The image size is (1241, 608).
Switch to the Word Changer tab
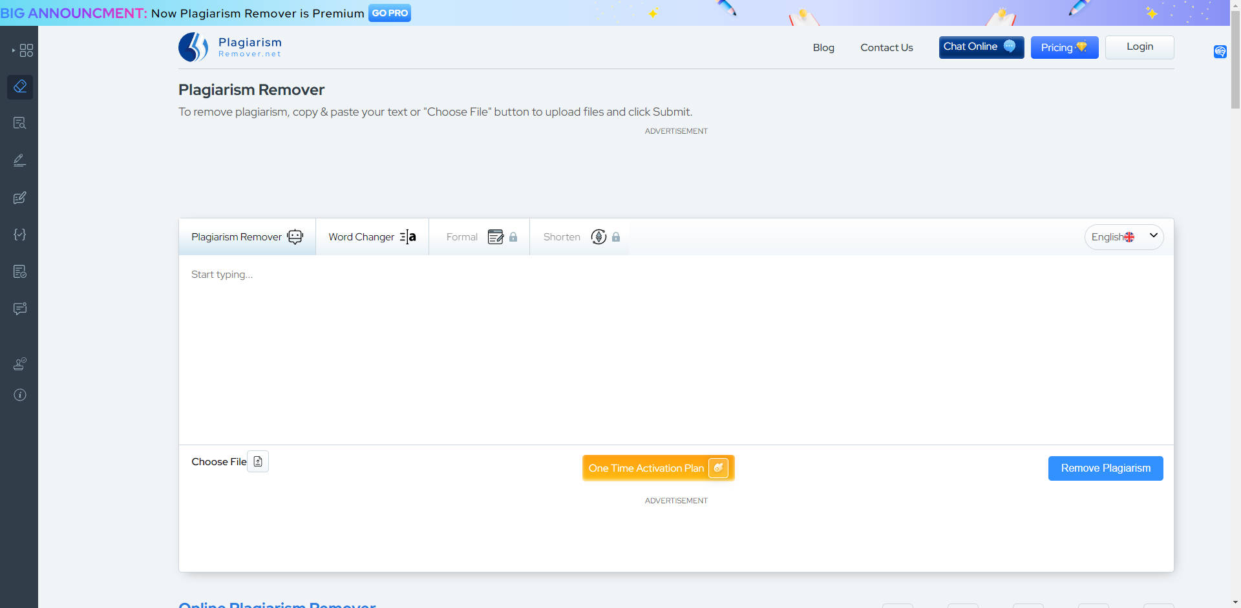click(x=372, y=237)
